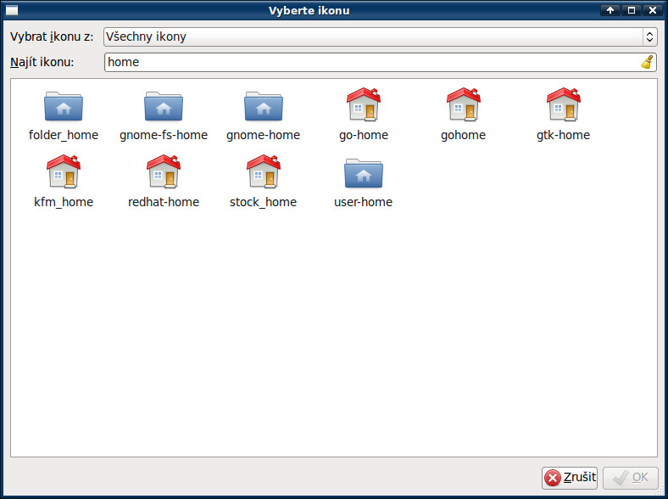Open the window menu icon in title bar
This screenshot has height=499, width=668.
pos(12,10)
